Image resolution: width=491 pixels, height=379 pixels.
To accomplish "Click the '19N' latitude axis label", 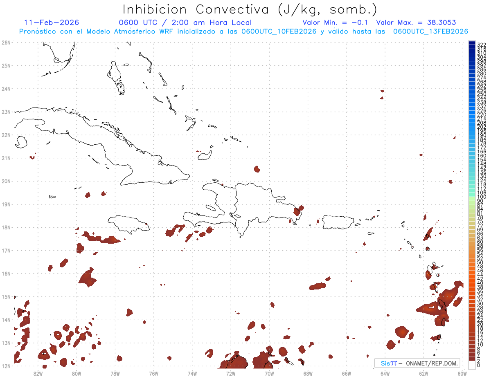I will [x=6, y=204].
